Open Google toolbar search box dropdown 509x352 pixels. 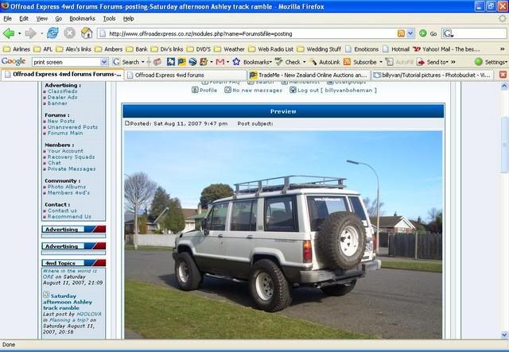point(104,62)
